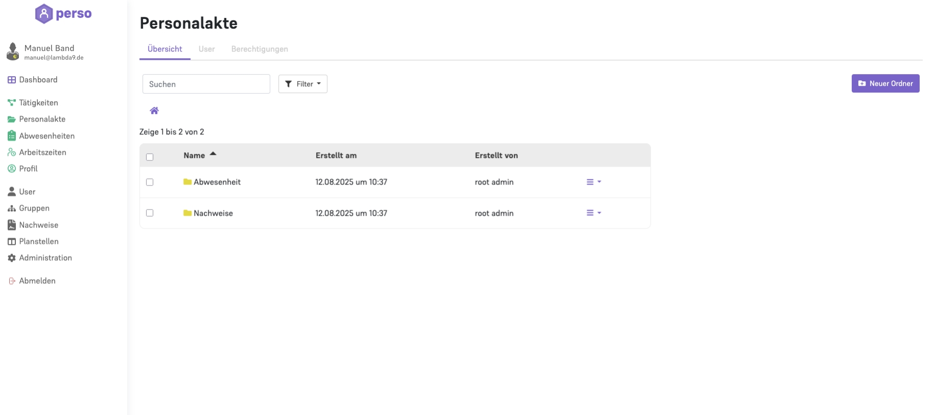Click the Suchen search field
Screen dimensions: 935x415
click(x=206, y=84)
